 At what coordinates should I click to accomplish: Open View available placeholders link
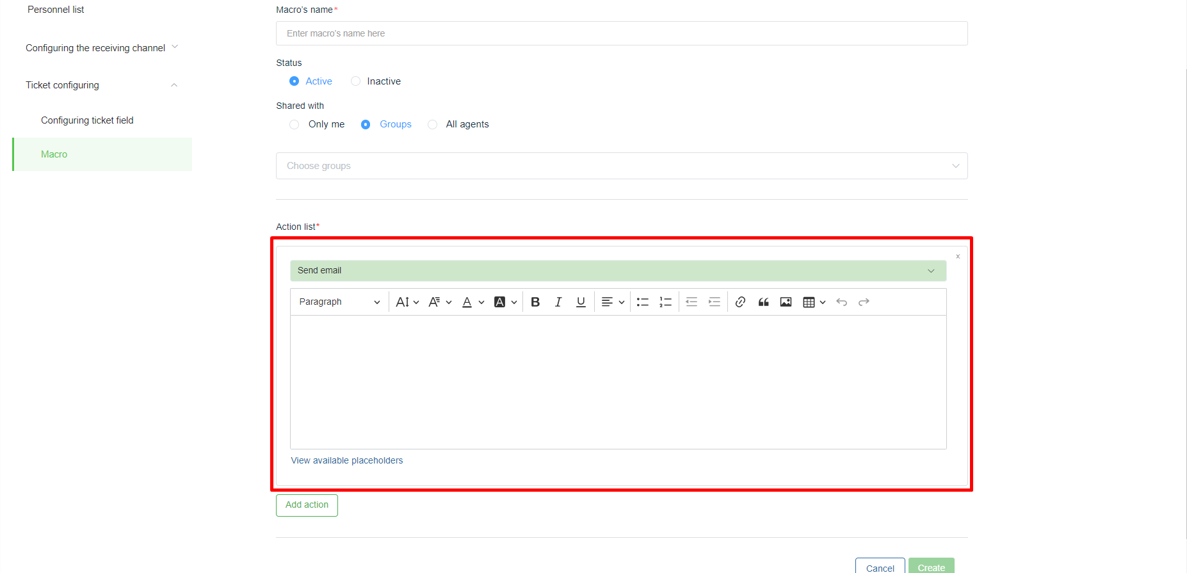tap(346, 460)
